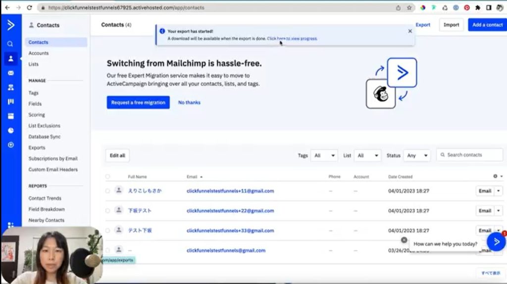Open the column settings gear icon
507x284 pixels.
point(496,176)
